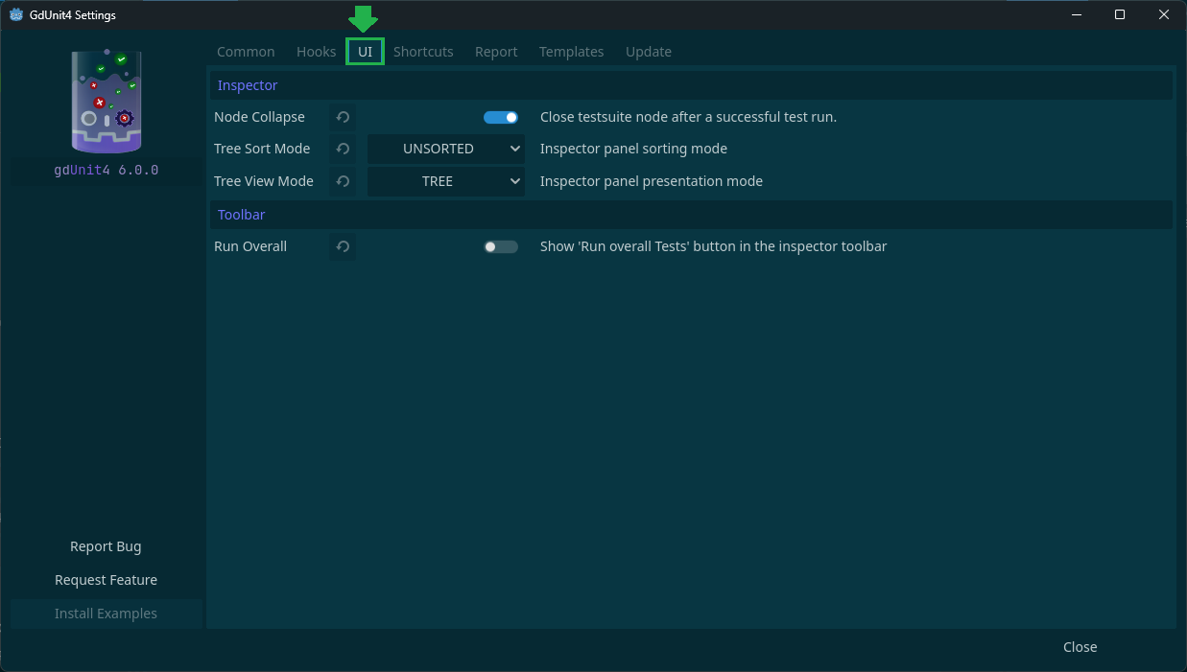Reset Tree View Mode setting
1187x672 pixels.
point(343,180)
